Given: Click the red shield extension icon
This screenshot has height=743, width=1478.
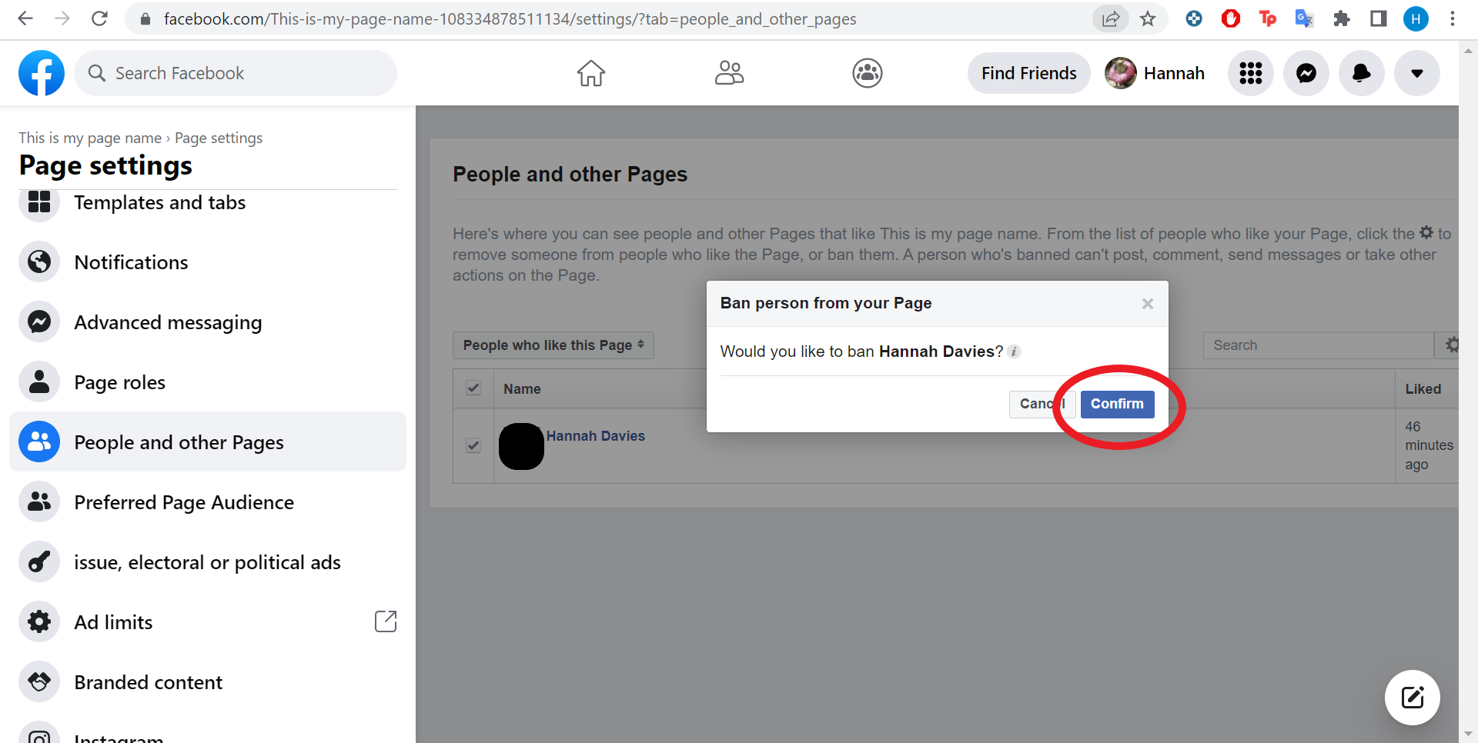Looking at the screenshot, I should click(x=1231, y=18).
